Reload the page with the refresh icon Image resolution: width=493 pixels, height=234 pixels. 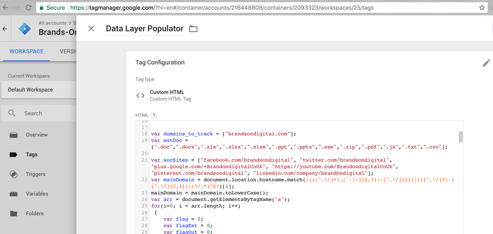[28, 7]
